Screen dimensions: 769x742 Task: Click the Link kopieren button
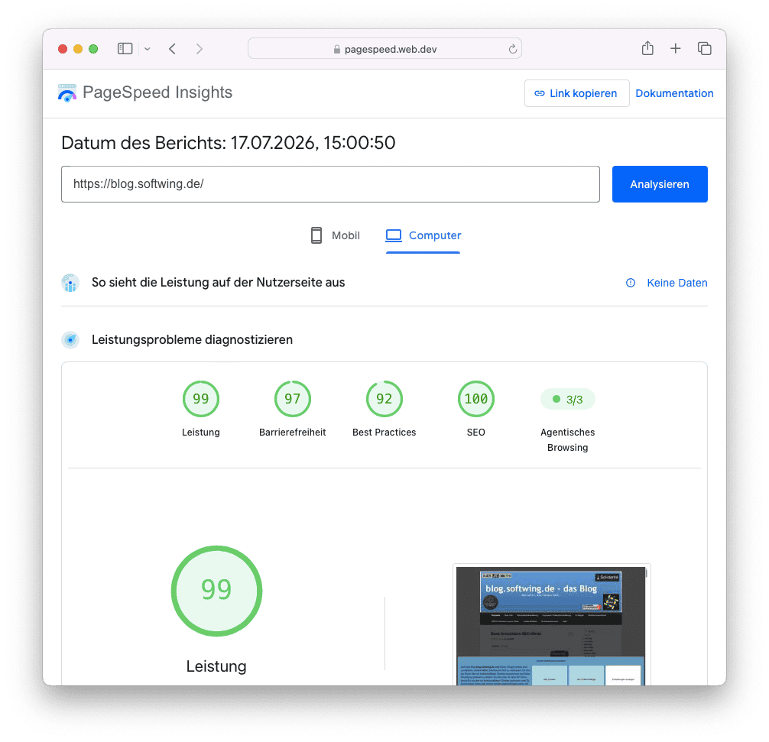pyautogui.click(x=576, y=93)
